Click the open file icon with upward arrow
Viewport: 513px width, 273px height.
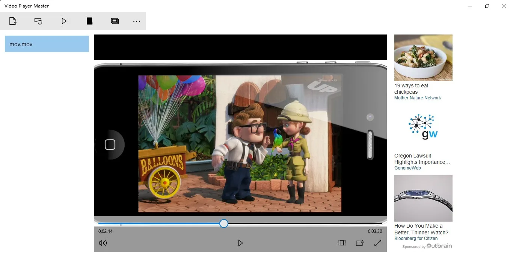pyautogui.click(x=13, y=21)
